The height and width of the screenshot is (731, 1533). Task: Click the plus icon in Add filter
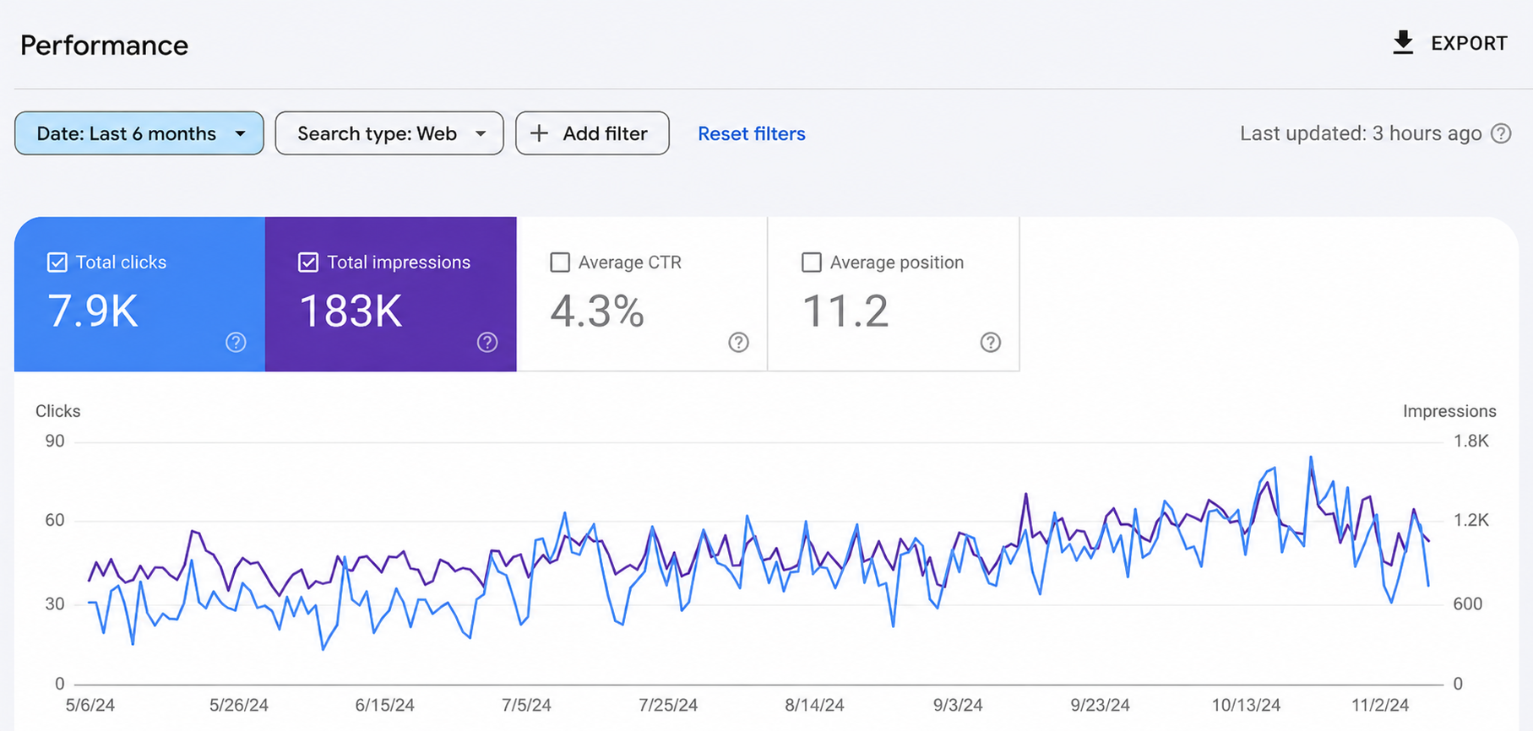[x=539, y=133]
